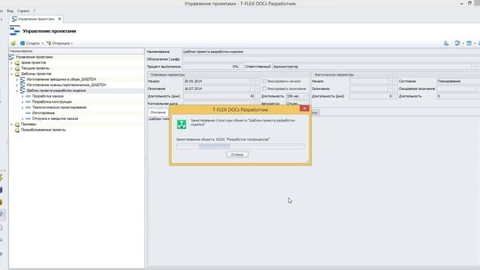This screenshot has width=480, height=270.
Task: Click the calendar view icon in right toolbar
Action: pos(469,43)
